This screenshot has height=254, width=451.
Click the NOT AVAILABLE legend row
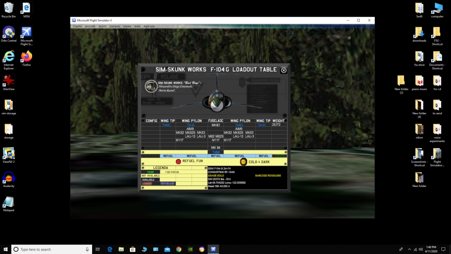[151, 176]
